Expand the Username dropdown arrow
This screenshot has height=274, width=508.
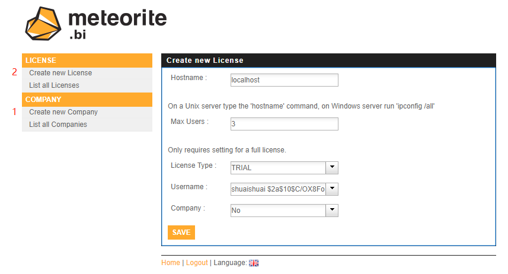point(332,189)
